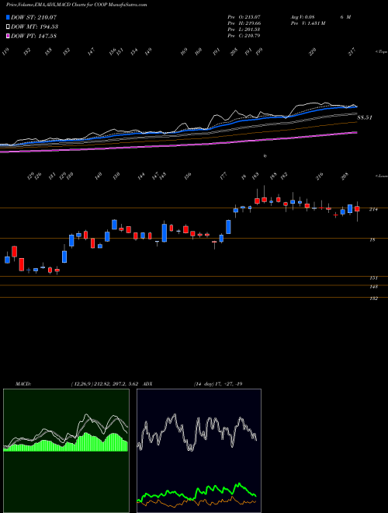Click the white DOW MT legend swatch
The height and width of the screenshot is (513, 388).
pos(9,26)
